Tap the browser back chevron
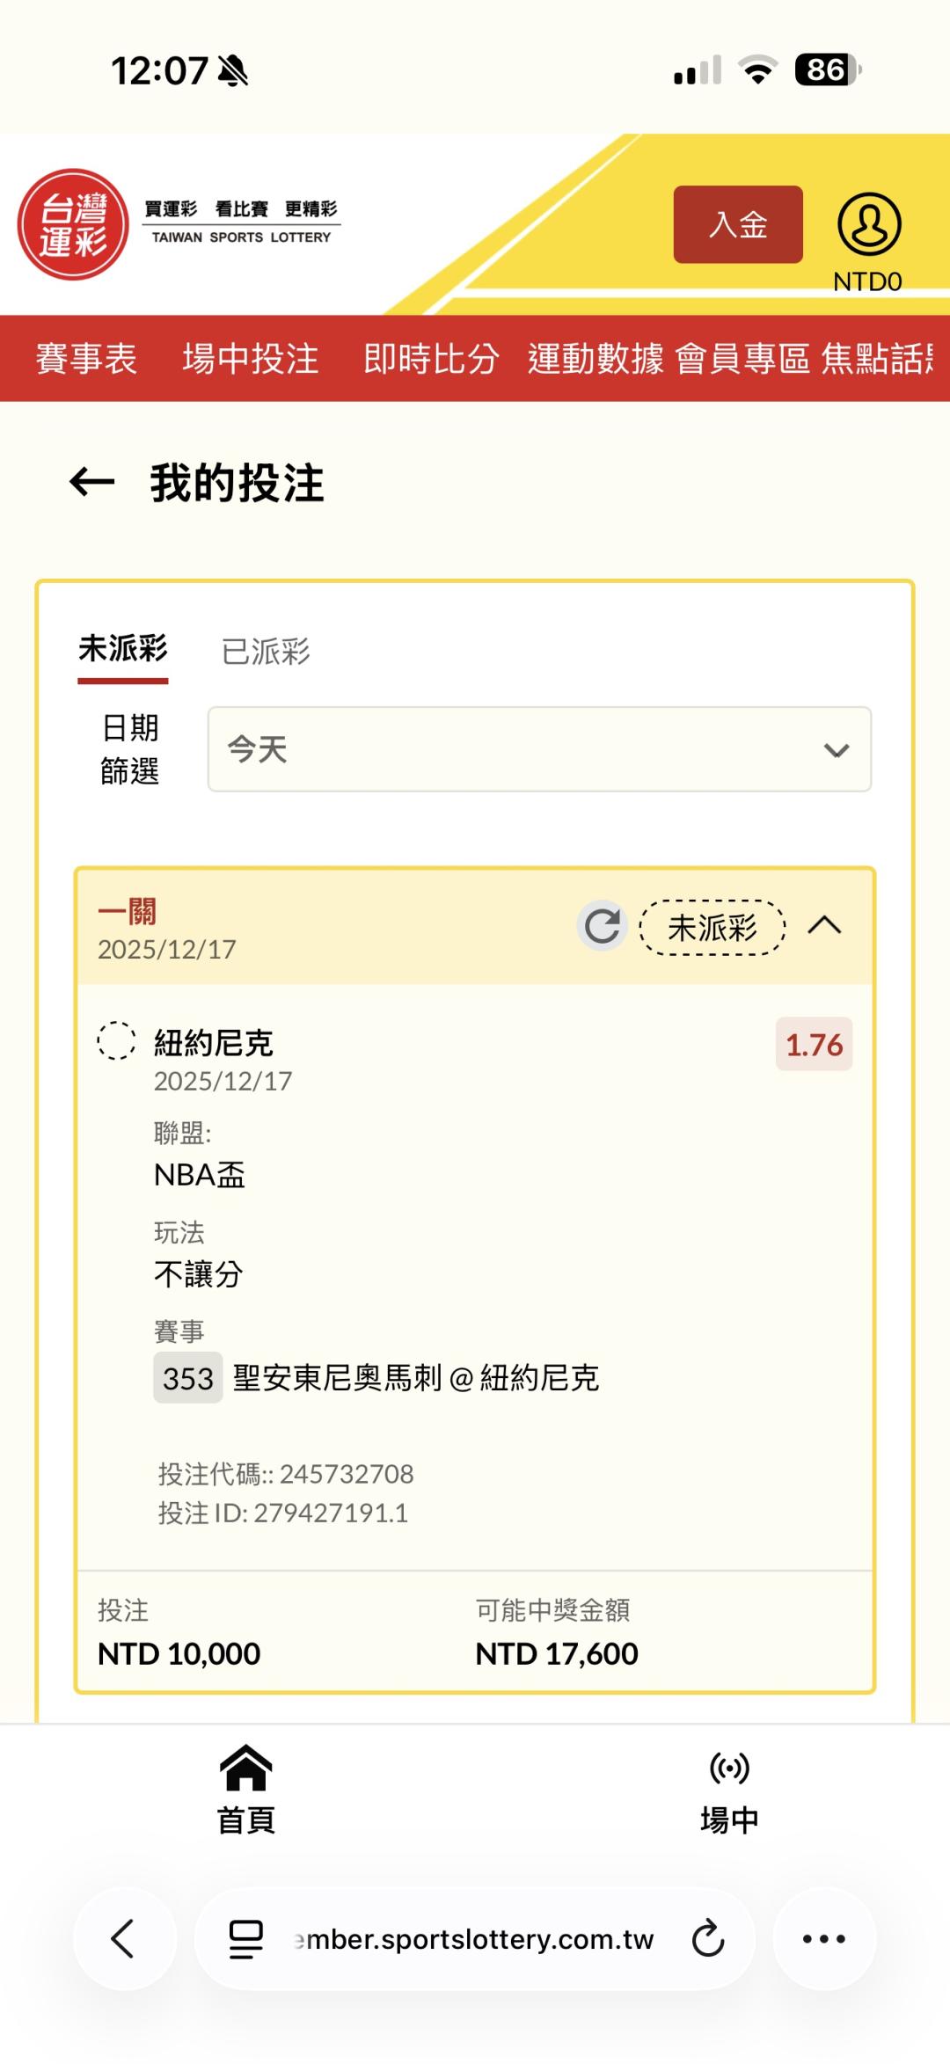Viewport: 950px width, 2064px height. click(x=123, y=1938)
